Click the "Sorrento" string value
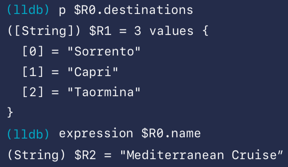 click(x=104, y=51)
